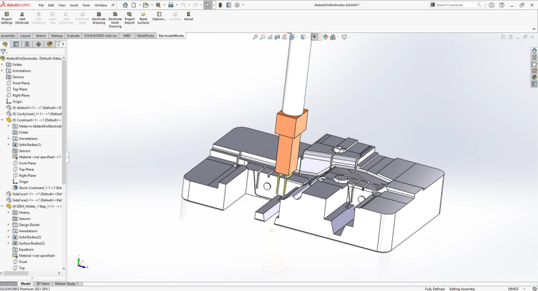
Task: Expand the Design Binder node
Action: [9, 225]
